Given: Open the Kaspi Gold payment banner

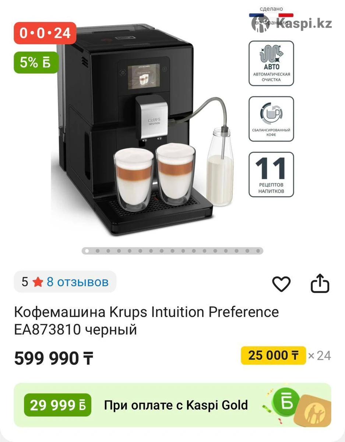Looking at the screenshot, I should (x=172, y=405).
